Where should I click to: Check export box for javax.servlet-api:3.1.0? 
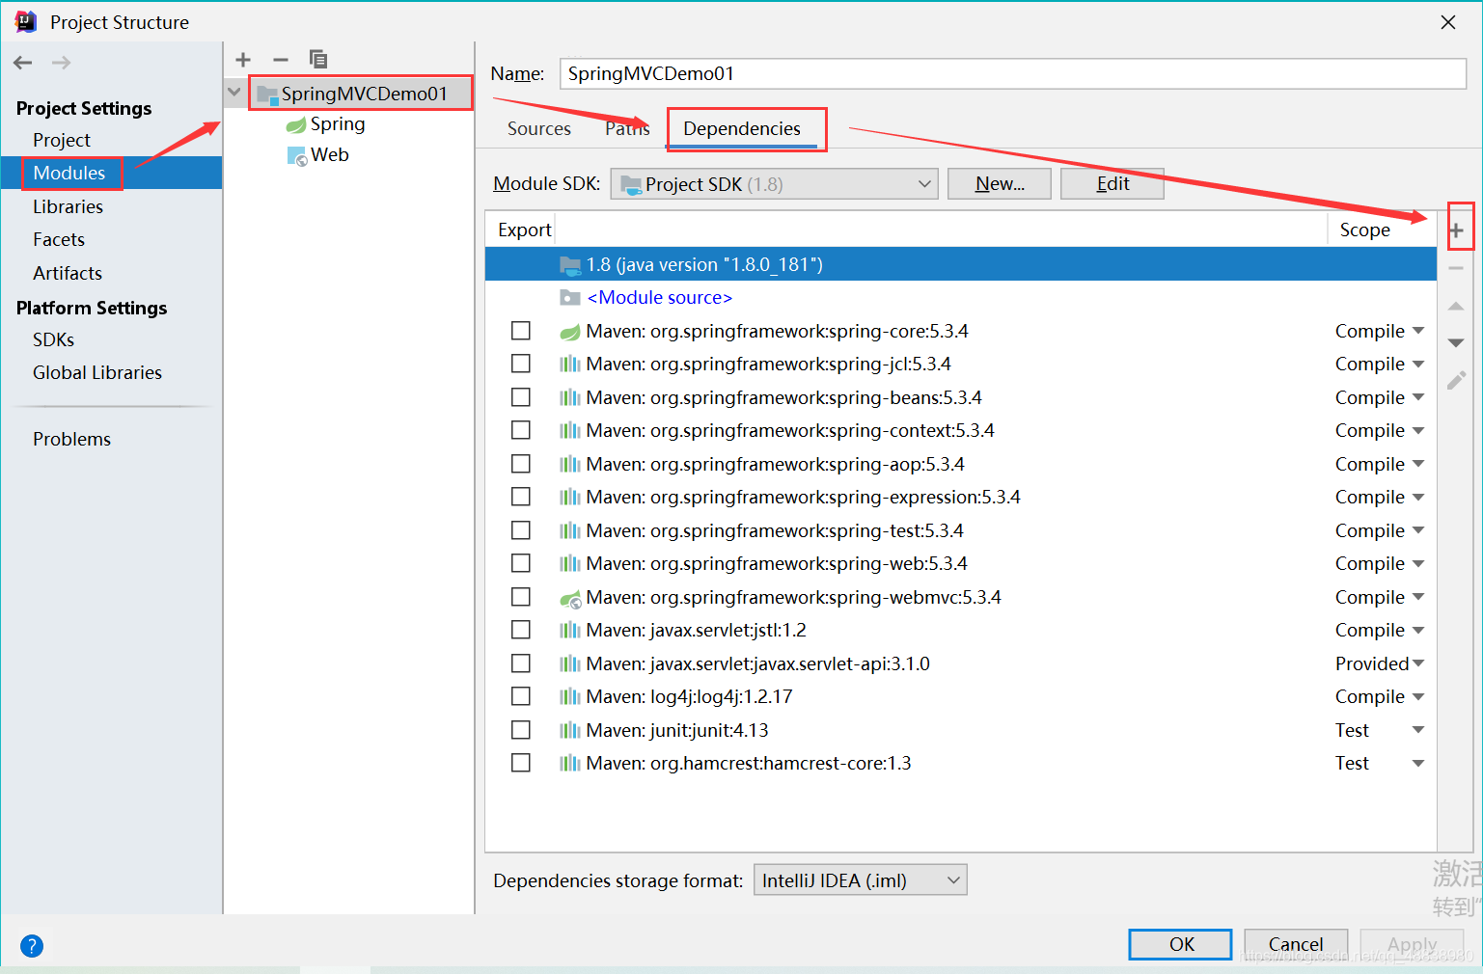521,663
